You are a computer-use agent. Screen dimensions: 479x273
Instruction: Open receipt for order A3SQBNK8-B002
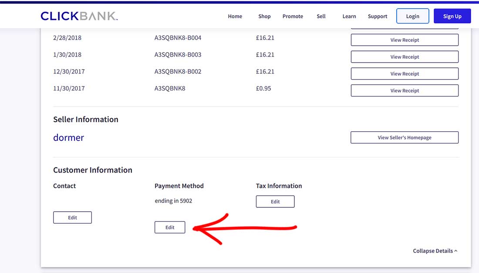(405, 74)
